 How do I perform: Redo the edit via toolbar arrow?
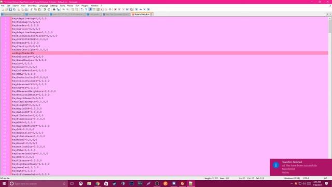pos(49,9)
